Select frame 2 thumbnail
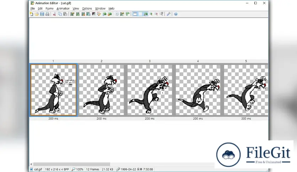Screen dimensions: 297x172 102,90
